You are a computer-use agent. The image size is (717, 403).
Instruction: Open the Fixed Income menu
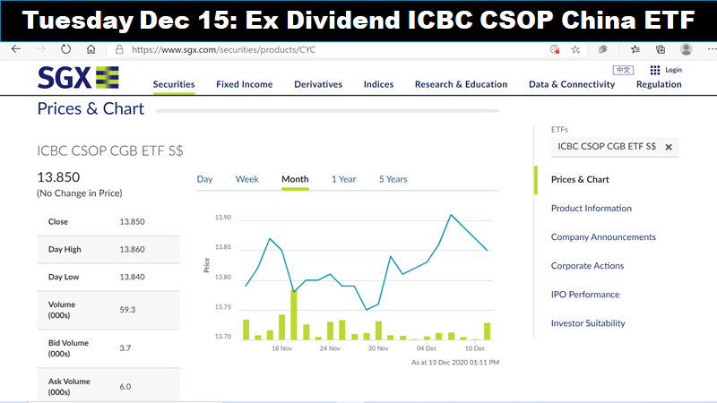point(244,84)
